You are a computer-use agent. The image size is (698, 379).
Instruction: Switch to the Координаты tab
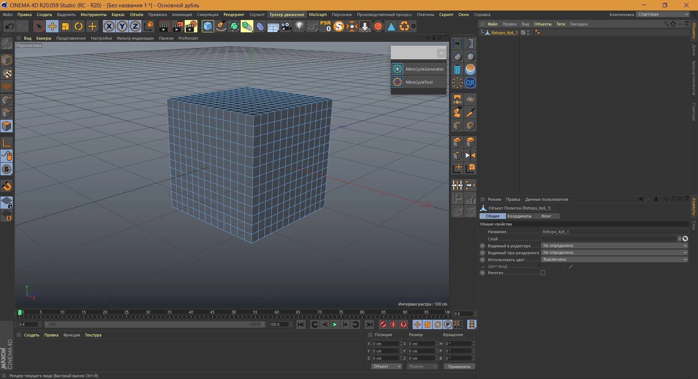coord(519,216)
